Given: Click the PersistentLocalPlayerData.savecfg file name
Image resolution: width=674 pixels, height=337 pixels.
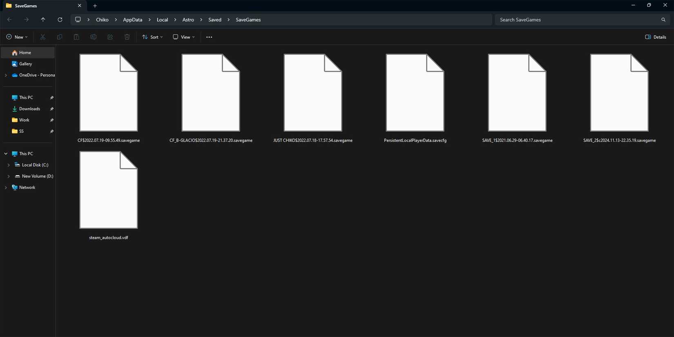Looking at the screenshot, I should 415,141.
